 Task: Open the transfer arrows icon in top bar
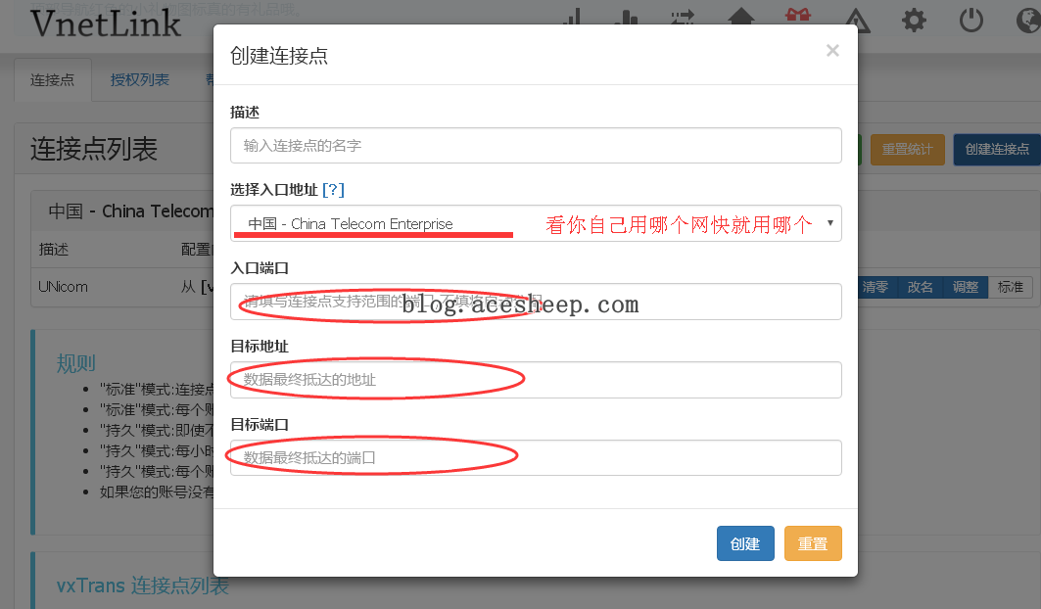click(682, 19)
